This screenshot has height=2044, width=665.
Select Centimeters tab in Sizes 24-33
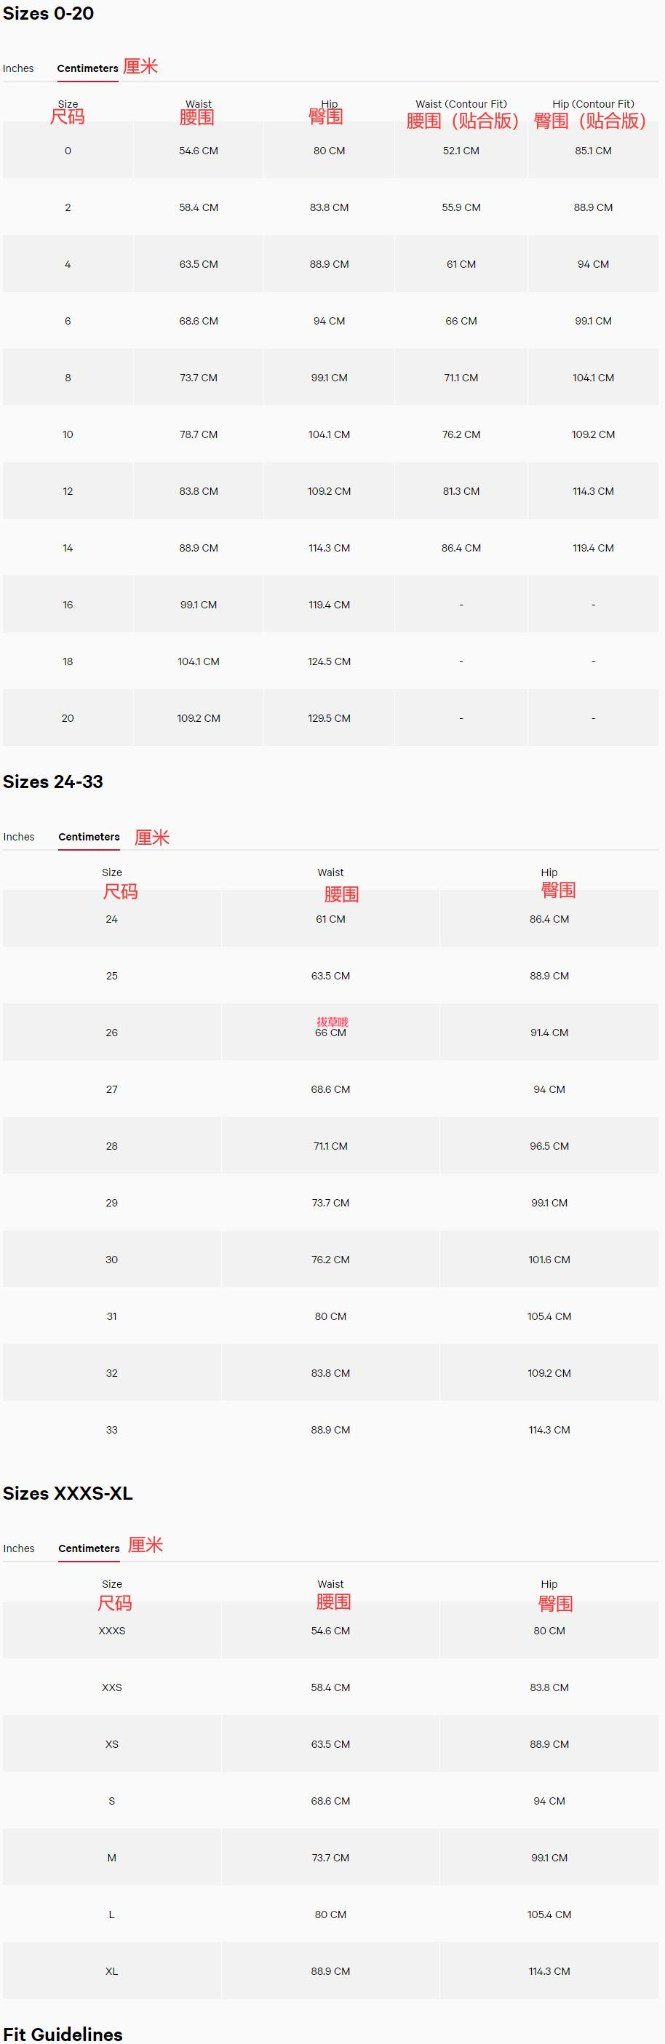[x=89, y=836]
